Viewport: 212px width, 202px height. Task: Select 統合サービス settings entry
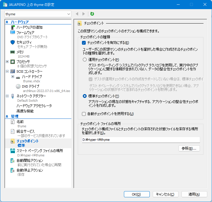pos(26,131)
